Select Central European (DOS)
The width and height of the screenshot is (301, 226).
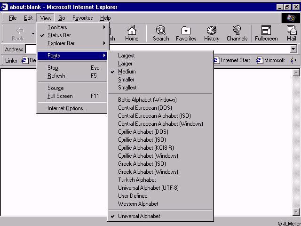(160, 108)
